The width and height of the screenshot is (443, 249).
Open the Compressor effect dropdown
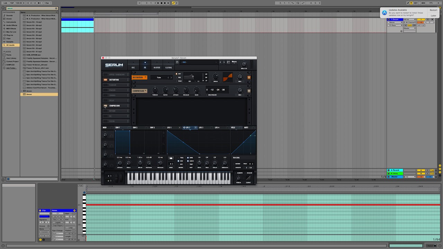pyautogui.click(x=139, y=91)
